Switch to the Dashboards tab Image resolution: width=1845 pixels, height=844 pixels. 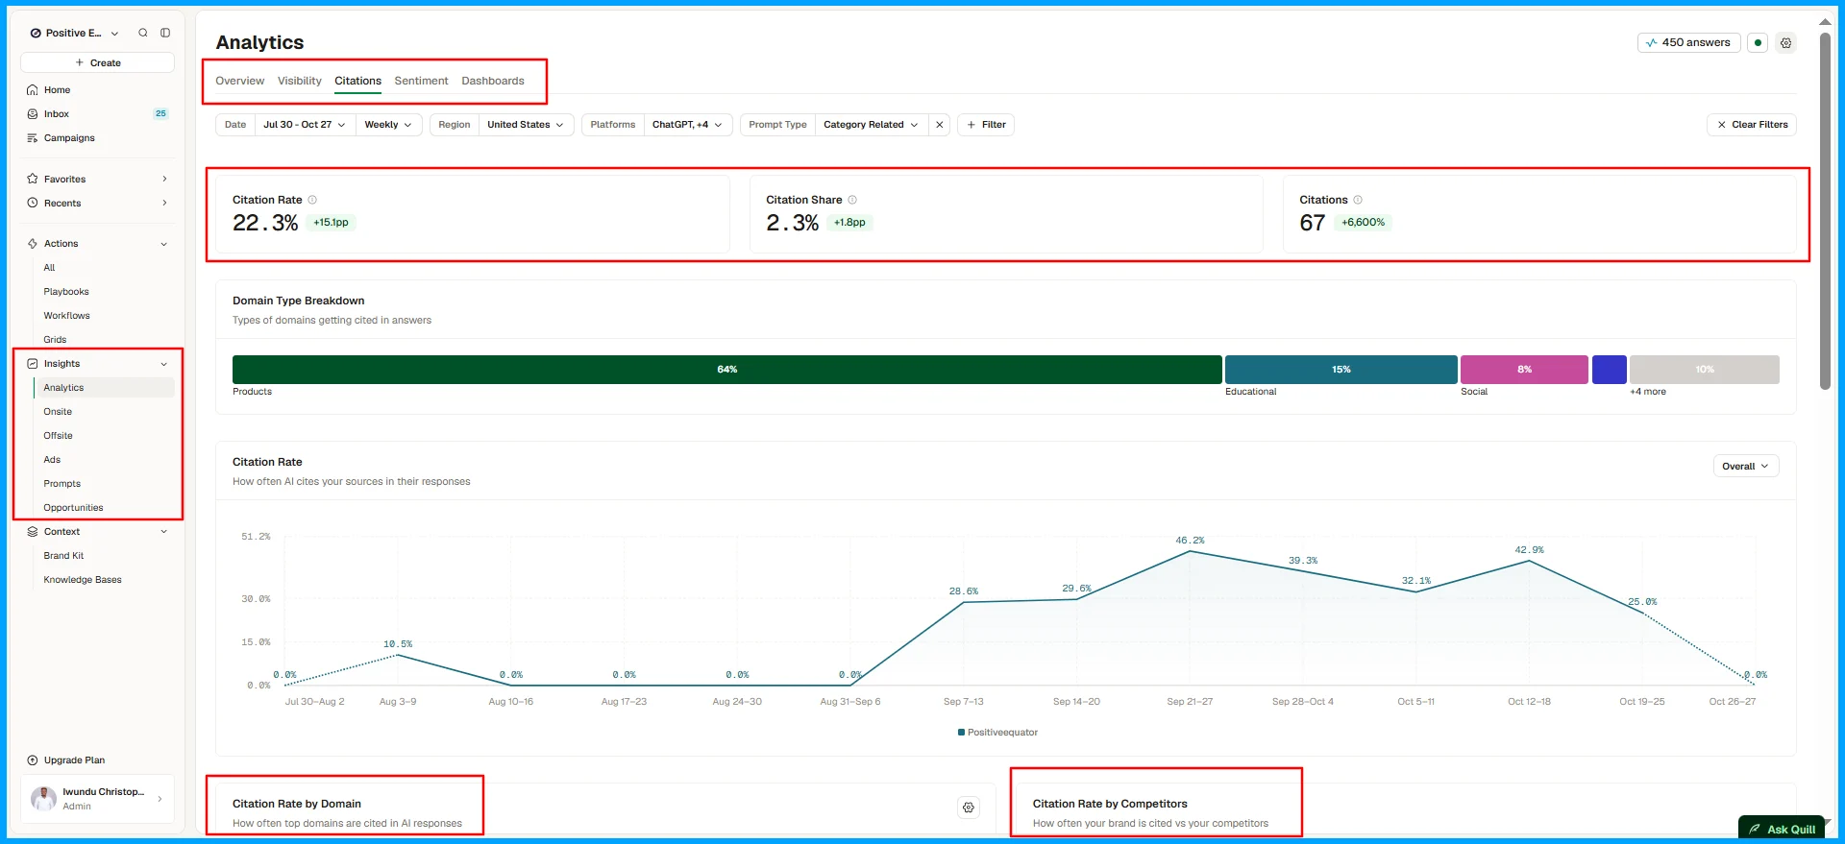coord(493,81)
